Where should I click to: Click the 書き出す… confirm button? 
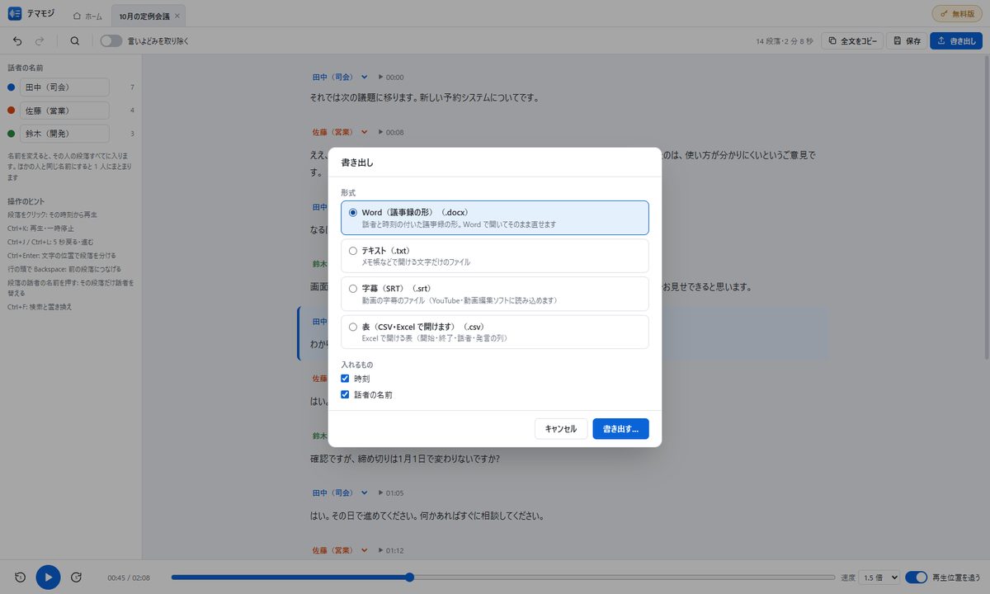point(620,429)
